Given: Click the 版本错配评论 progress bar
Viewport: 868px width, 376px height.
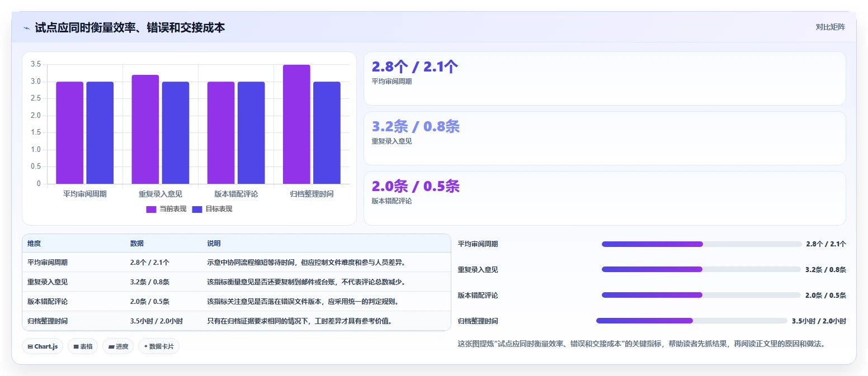Looking at the screenshot, I should pos(701,295).
